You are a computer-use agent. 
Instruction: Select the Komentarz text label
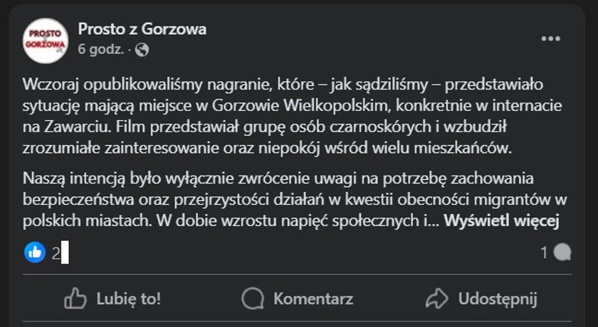pyautogui.click(x=313, y=299)
